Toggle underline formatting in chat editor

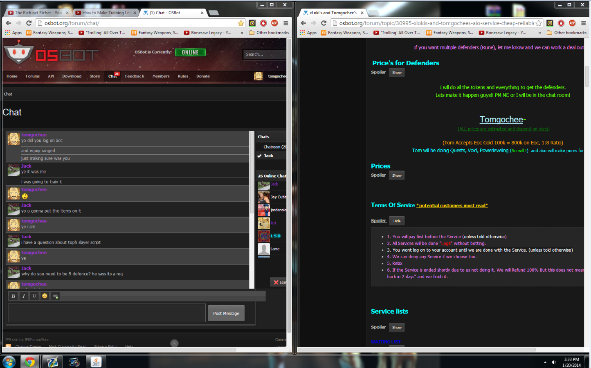[34, 296]
